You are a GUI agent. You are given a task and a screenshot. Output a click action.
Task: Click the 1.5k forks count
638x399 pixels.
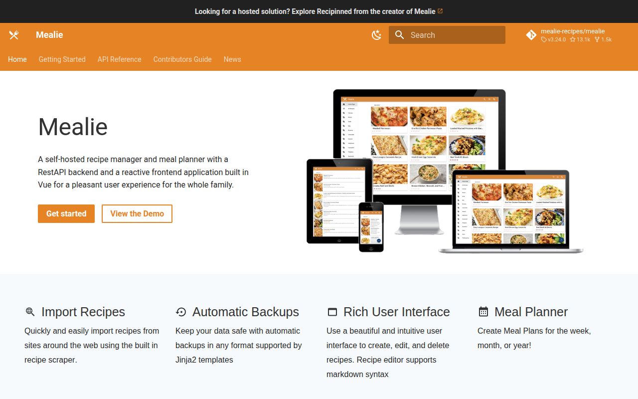[x=603, y=39]
